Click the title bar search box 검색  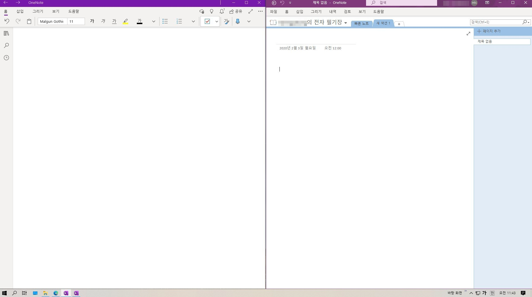point(401,3)
